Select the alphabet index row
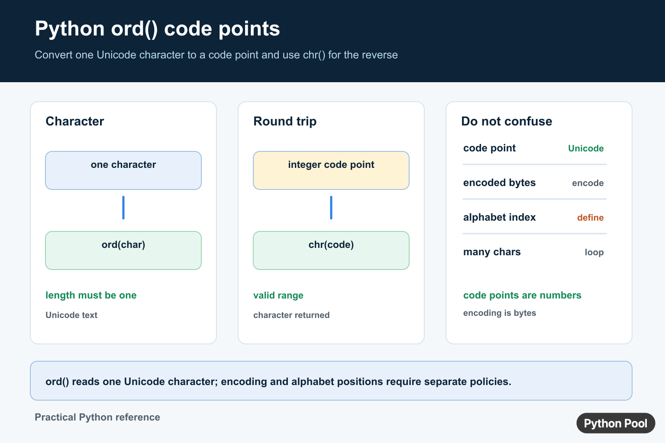The image size is (665, 443). coord(534,218)
